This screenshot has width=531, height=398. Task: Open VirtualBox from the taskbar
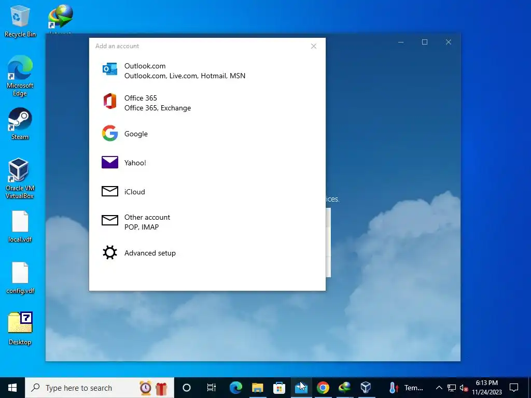tap(366, 388)
